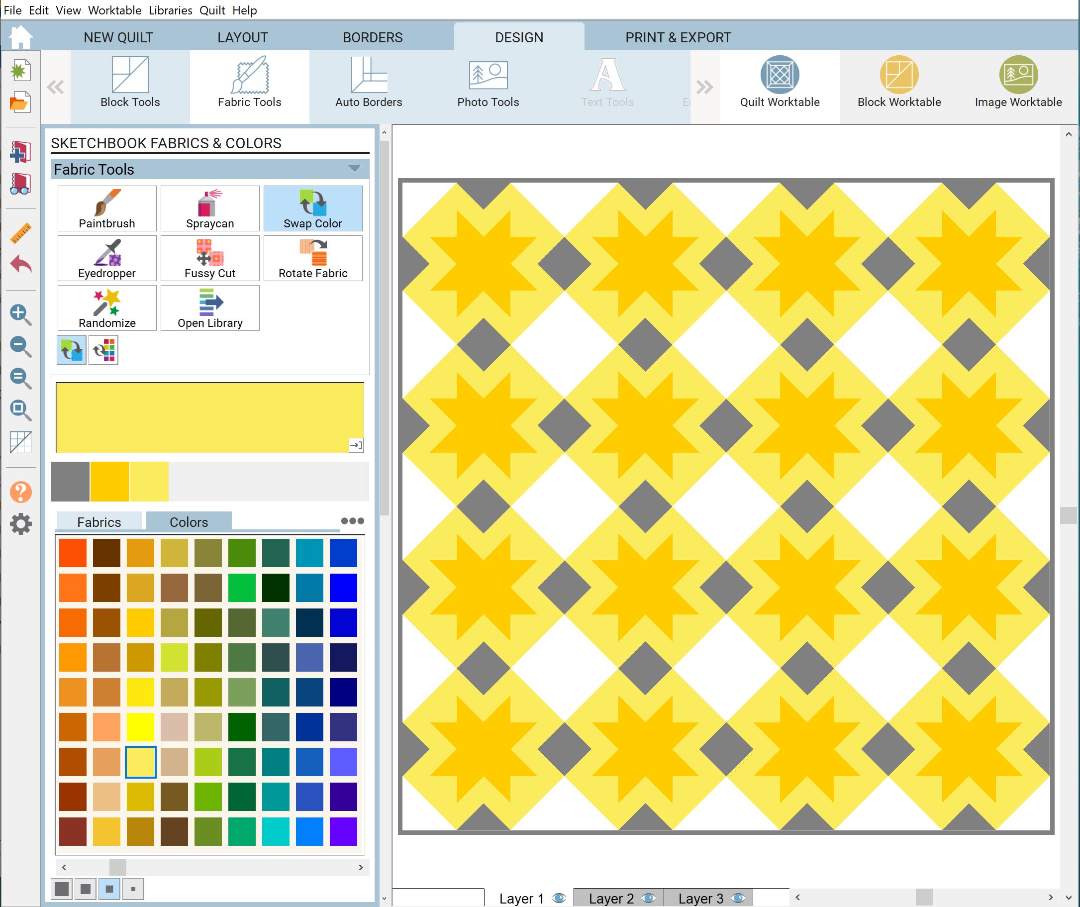The height and width of the screenshot is (907, 1080).
Task: Hide Layer 2 using eye icon
Action: pos(649,898)
